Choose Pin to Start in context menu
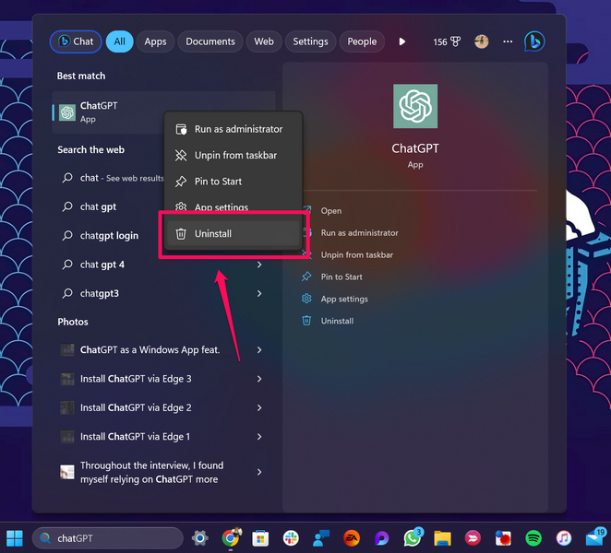611x553 pixels. point(234,182)
